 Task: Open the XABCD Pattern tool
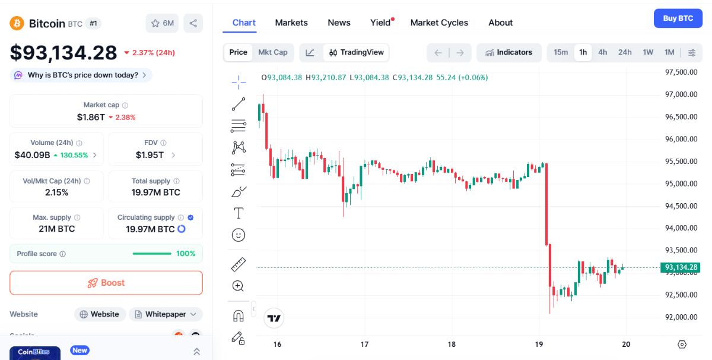click(x=238, y=147)
